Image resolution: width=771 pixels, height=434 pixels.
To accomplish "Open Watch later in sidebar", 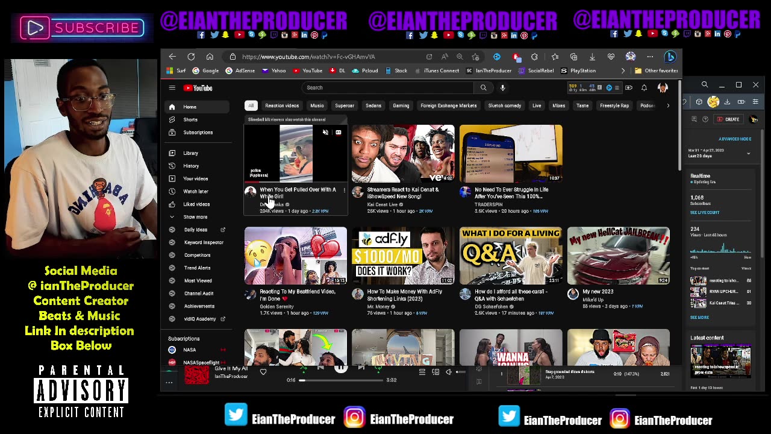I will [x=198, y=191].
